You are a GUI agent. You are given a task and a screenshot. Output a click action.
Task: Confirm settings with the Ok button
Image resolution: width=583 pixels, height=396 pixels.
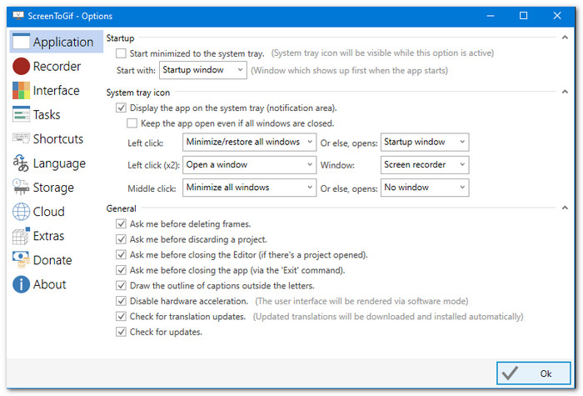tap(534, 373)
